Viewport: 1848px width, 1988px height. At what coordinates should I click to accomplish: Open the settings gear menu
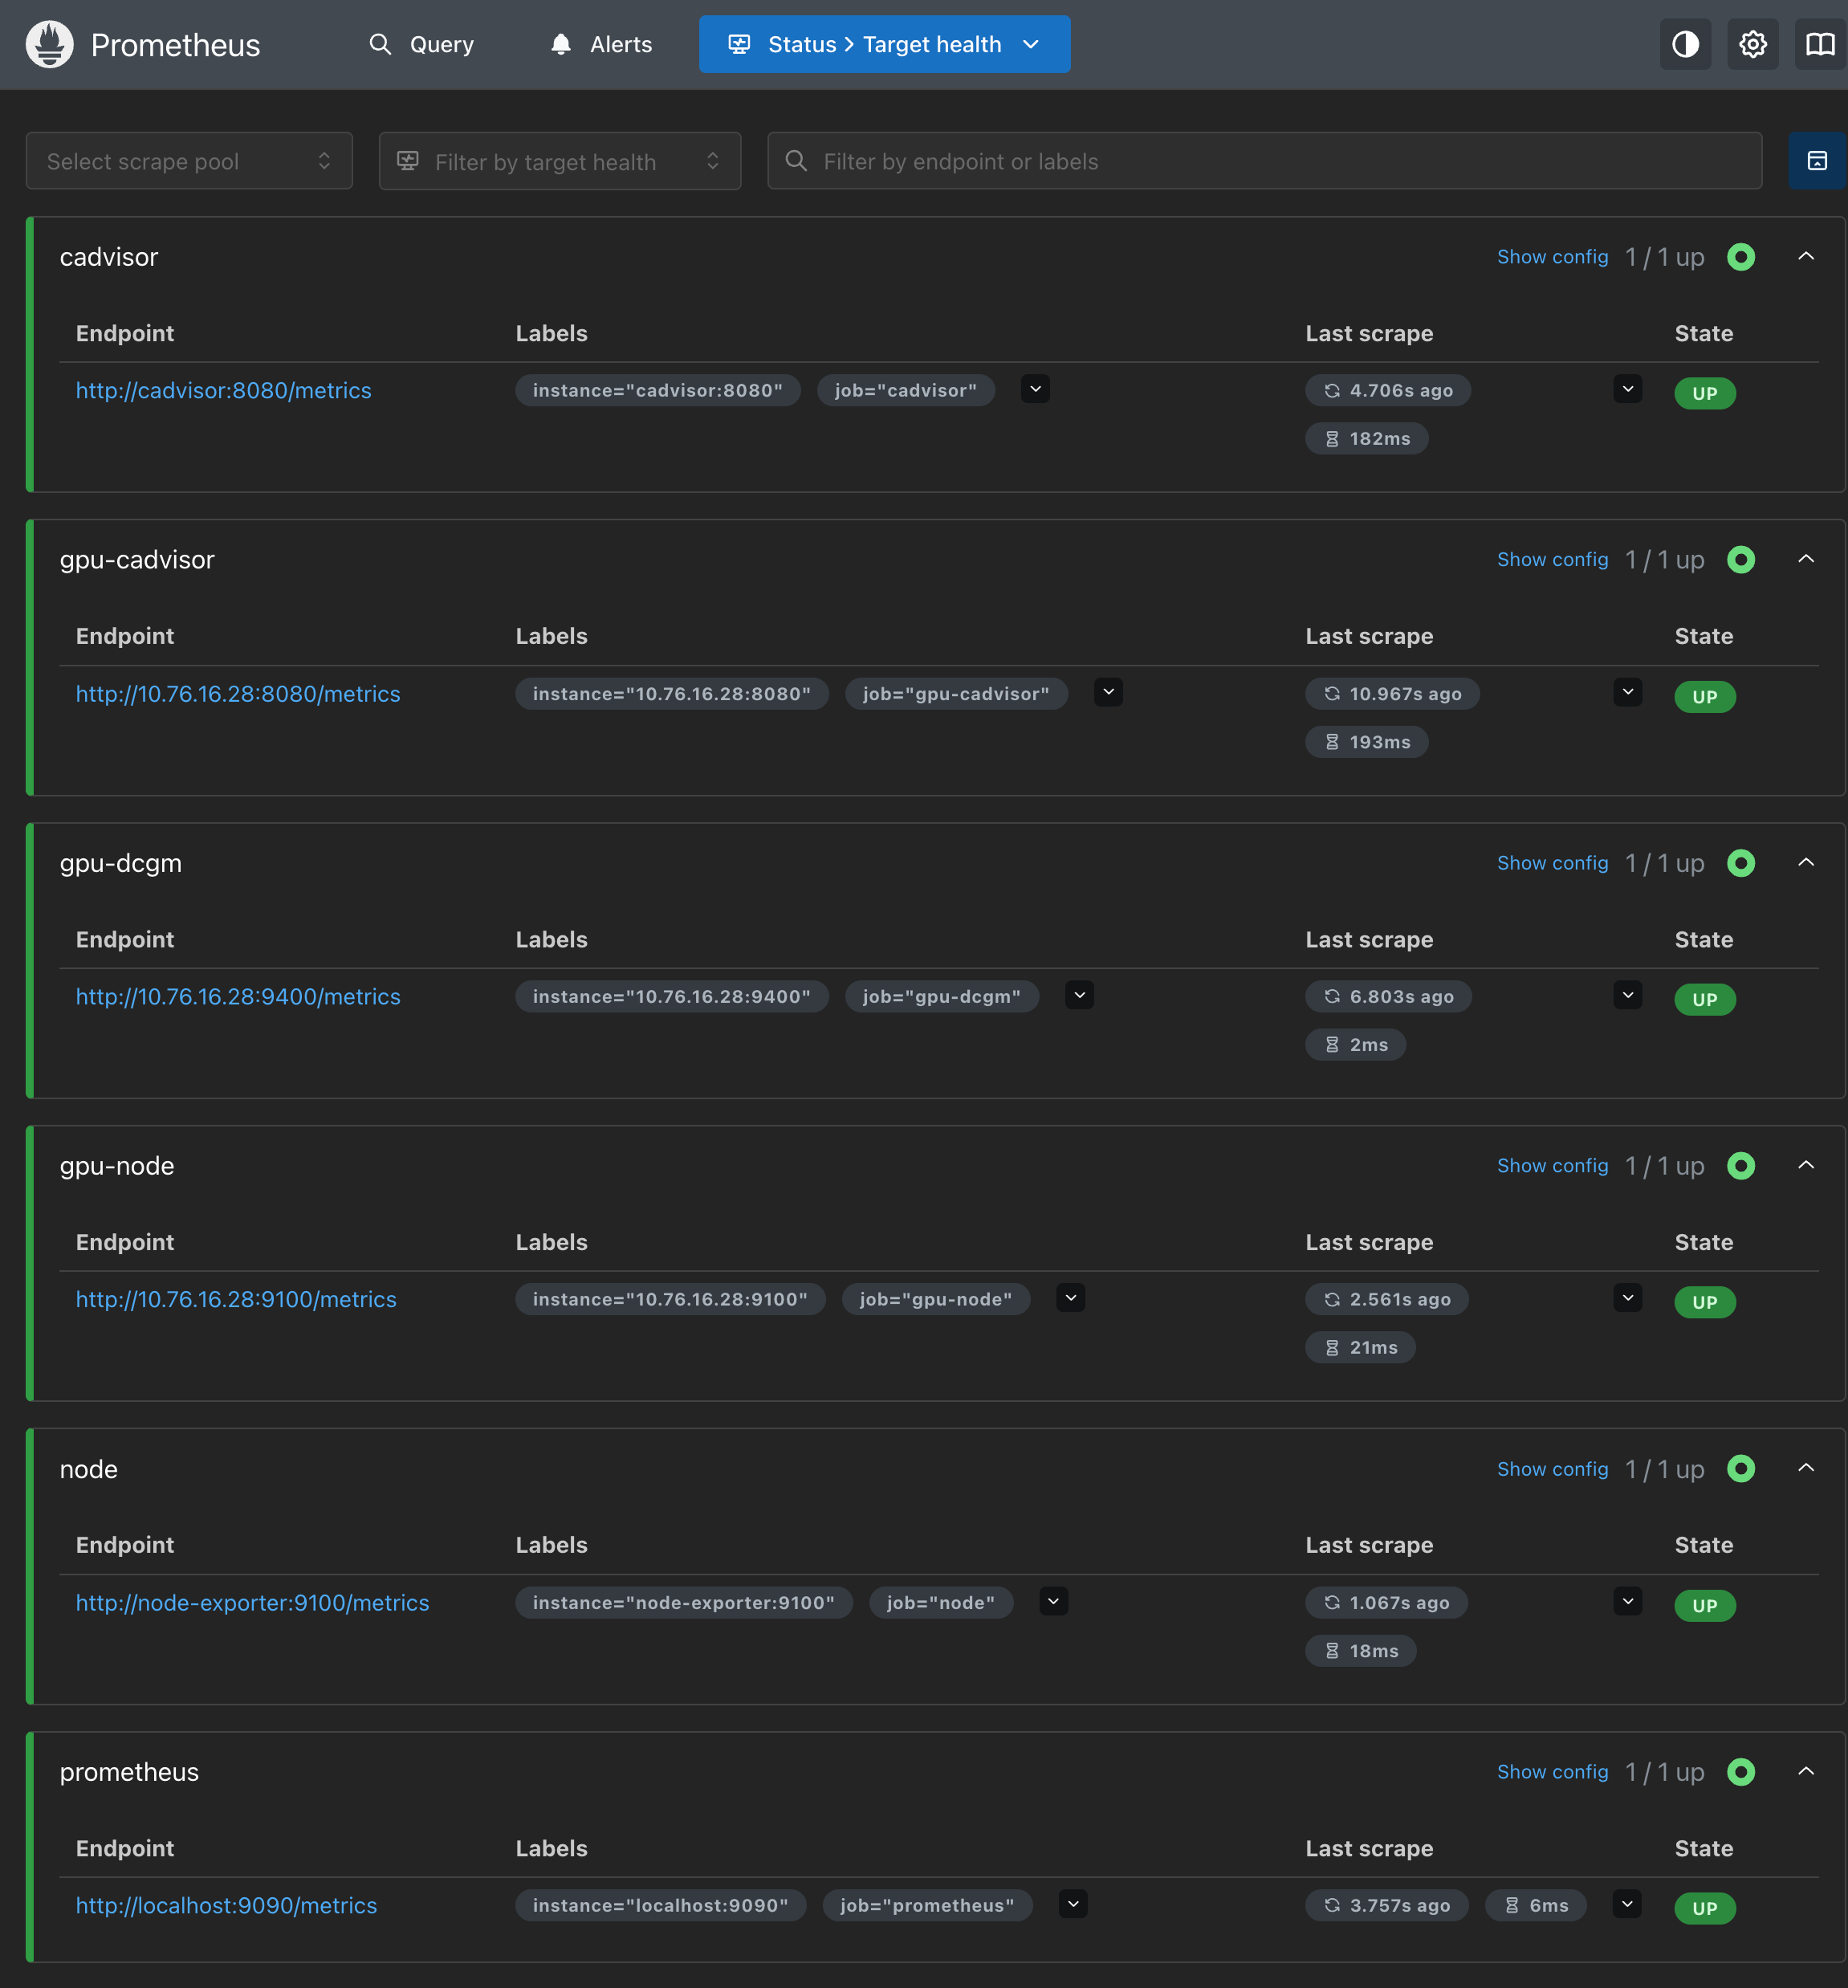pos(1752,44)
